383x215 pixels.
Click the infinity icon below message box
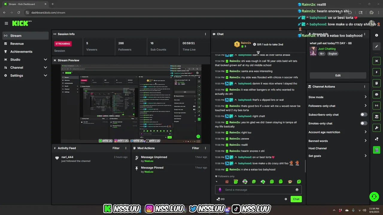(223, 199)
